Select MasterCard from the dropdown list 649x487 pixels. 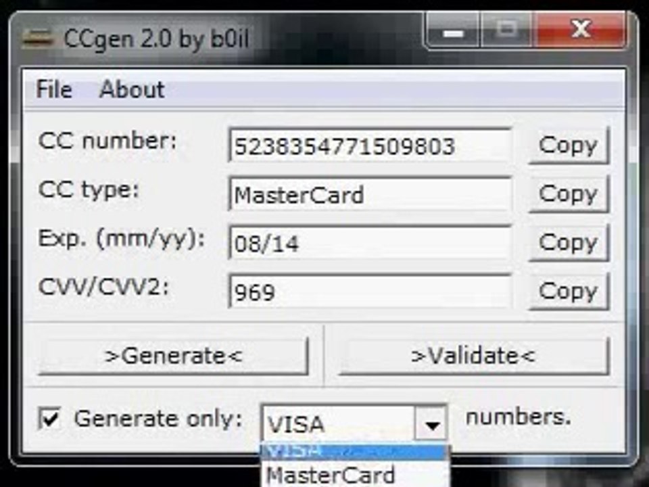(355, 475)
